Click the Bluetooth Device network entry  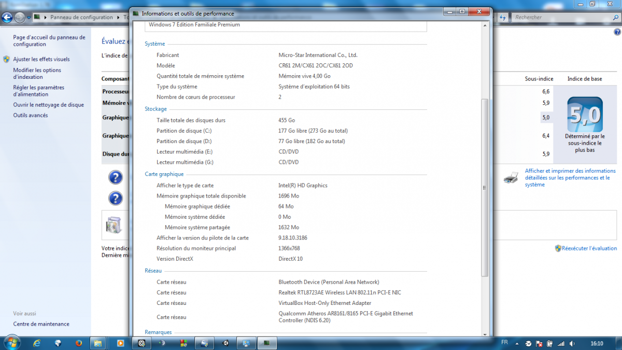pyautogui.click(x=329, y=282)
